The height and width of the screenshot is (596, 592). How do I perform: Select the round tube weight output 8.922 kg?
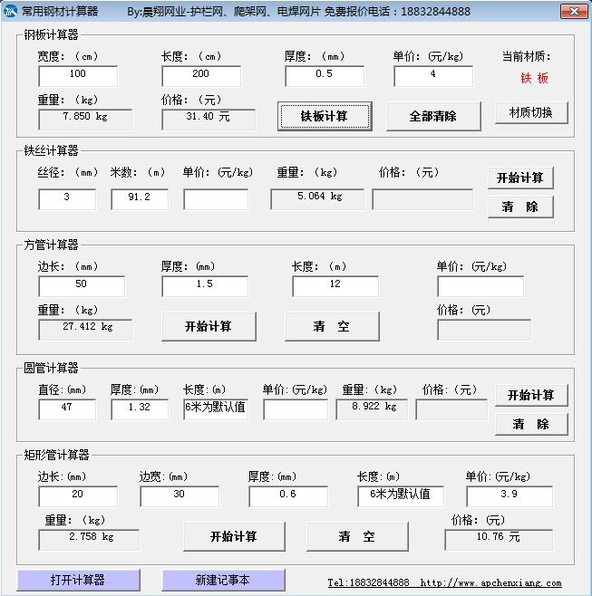(372, 409)
